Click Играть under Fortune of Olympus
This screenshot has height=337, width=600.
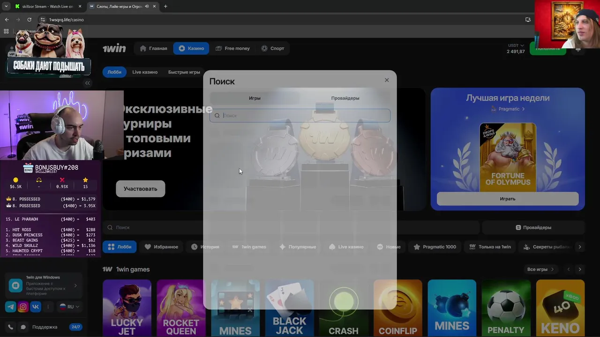(508, 198)
